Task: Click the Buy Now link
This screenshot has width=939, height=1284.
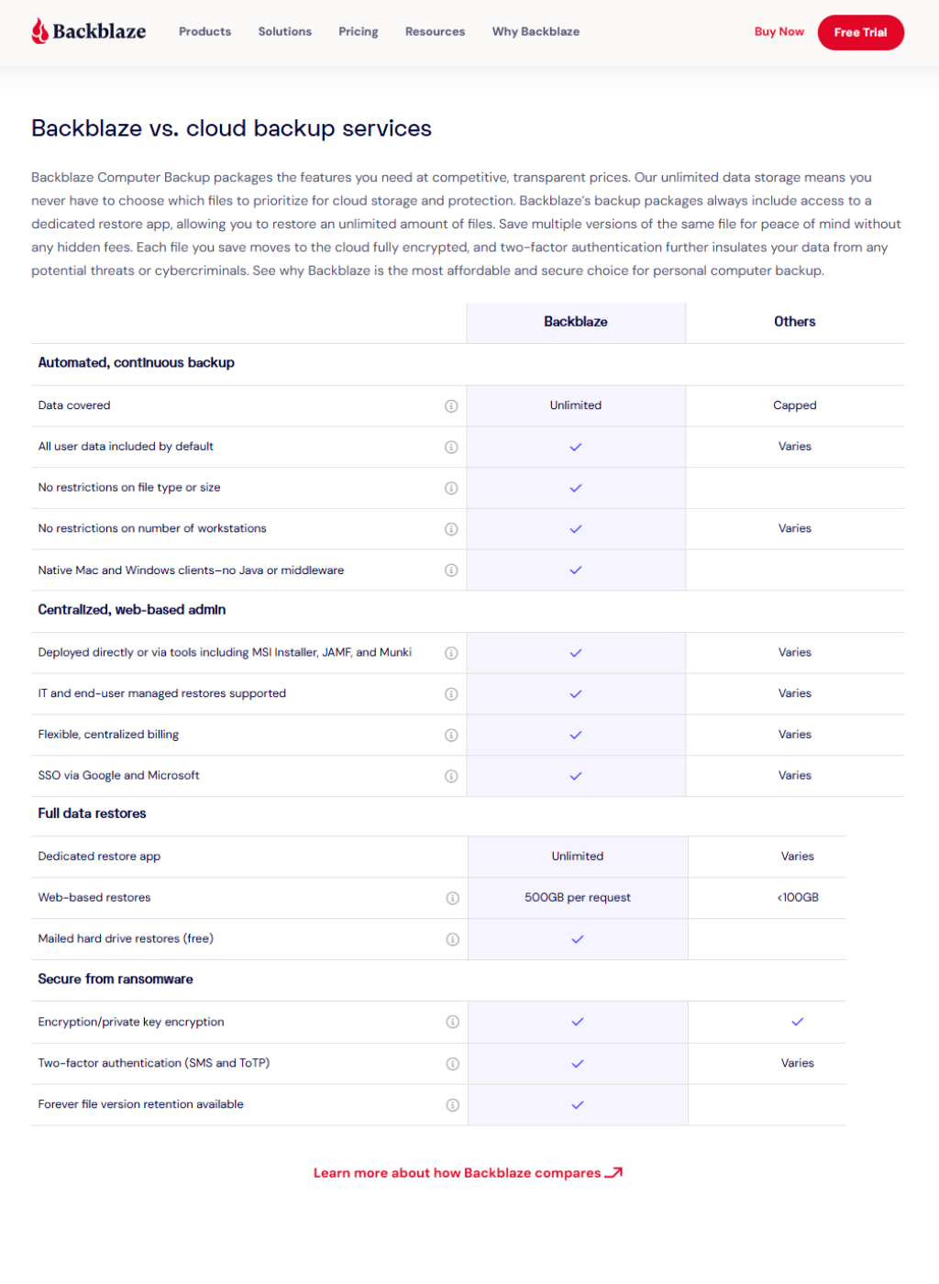Action: (x=779, y=31)
